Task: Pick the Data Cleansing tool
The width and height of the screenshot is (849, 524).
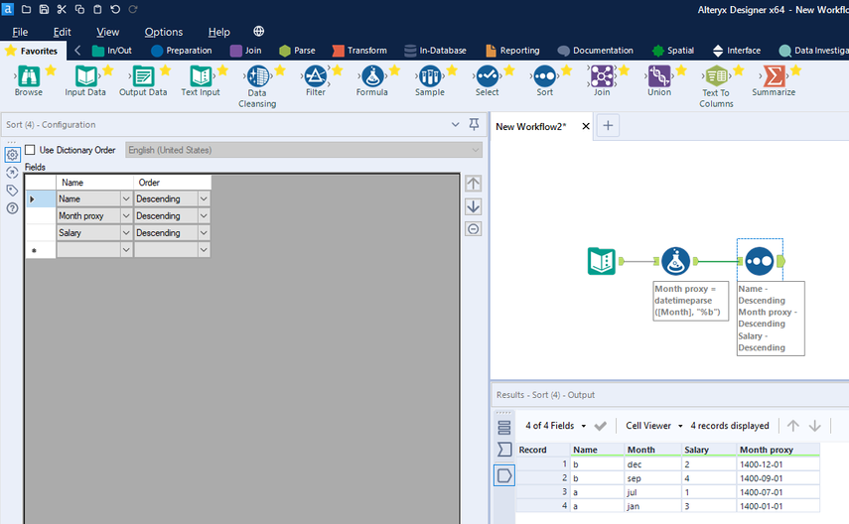Action: pyautogui.click(x=257, y=76)
